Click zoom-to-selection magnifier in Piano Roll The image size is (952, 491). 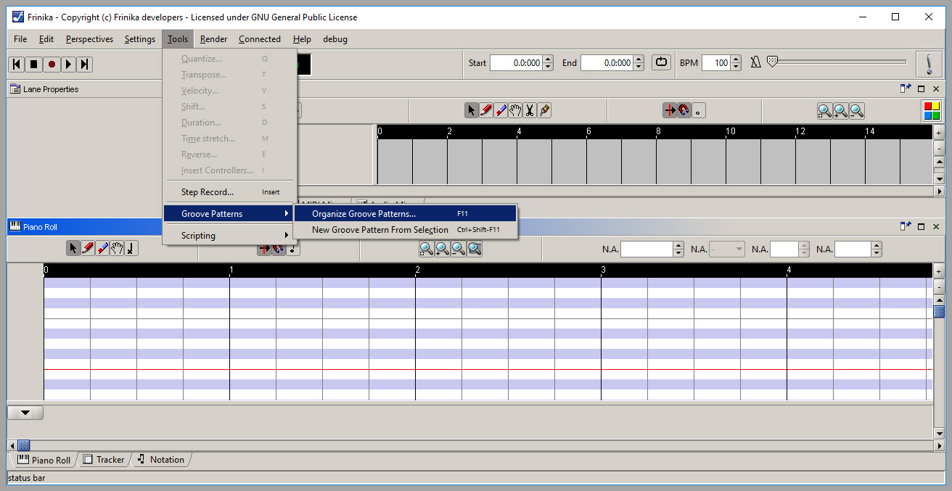tap(427, 249)
